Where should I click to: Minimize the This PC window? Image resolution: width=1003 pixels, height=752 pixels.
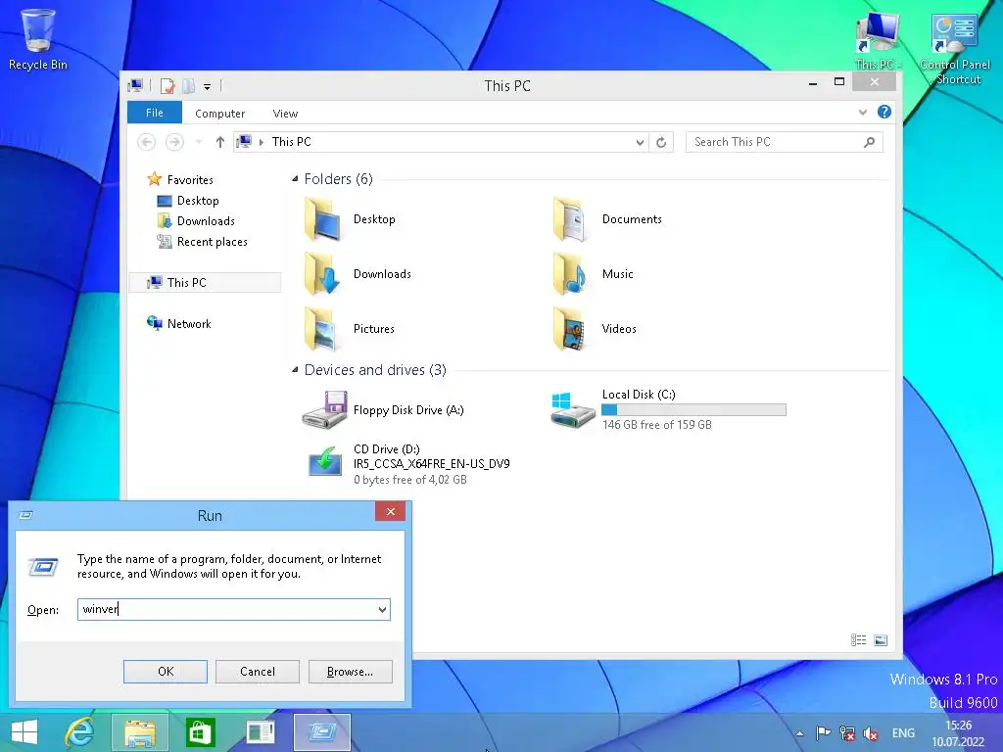point(812,82)
